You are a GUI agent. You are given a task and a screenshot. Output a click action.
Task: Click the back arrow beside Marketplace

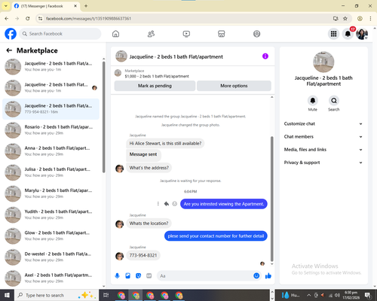[9, 50]
